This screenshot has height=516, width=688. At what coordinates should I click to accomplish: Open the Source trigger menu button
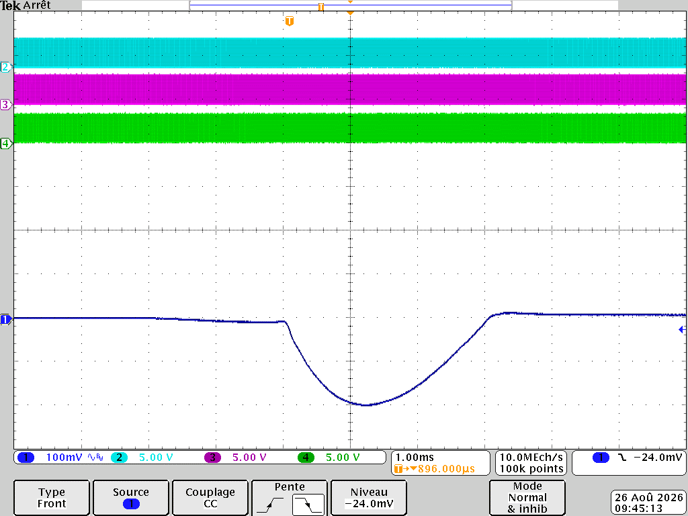(x=131, y=498)
